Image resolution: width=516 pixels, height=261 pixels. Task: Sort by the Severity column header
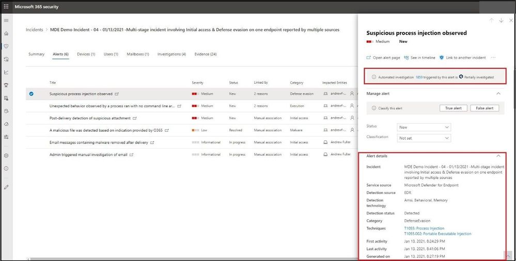point(197,83)
